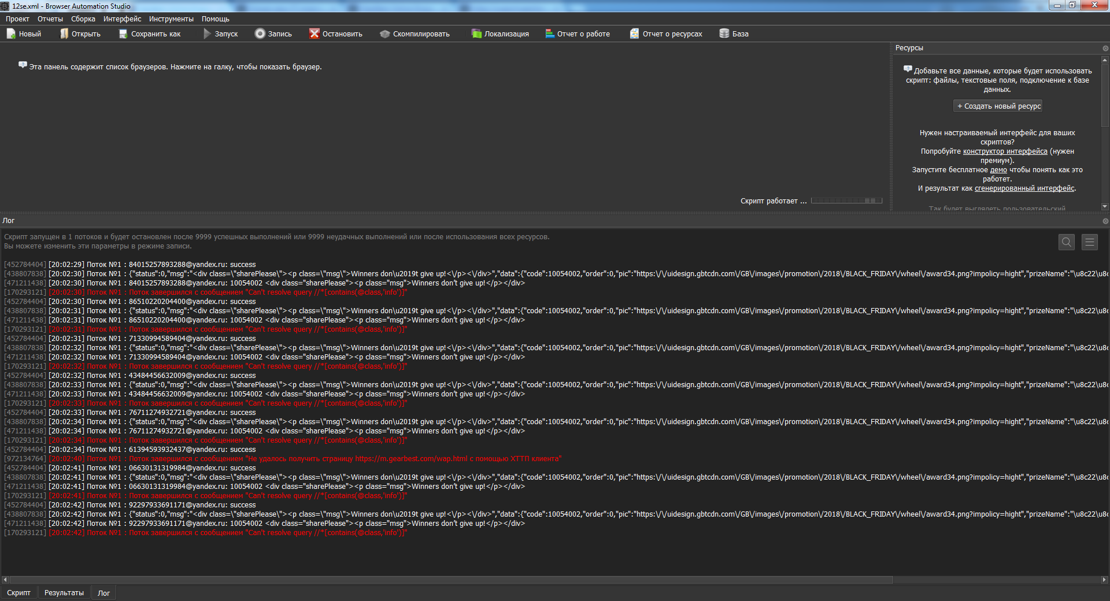Click the Лог panel corner settings icon
1110x601 pixels.
1105,221
